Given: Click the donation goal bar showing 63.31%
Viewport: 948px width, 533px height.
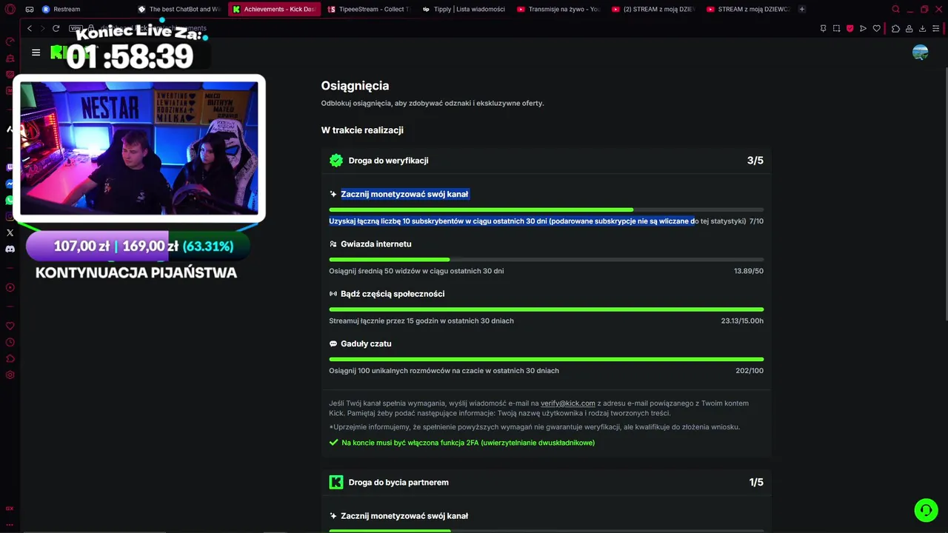Looking at the screenshot, I should (x=138, y=247).
